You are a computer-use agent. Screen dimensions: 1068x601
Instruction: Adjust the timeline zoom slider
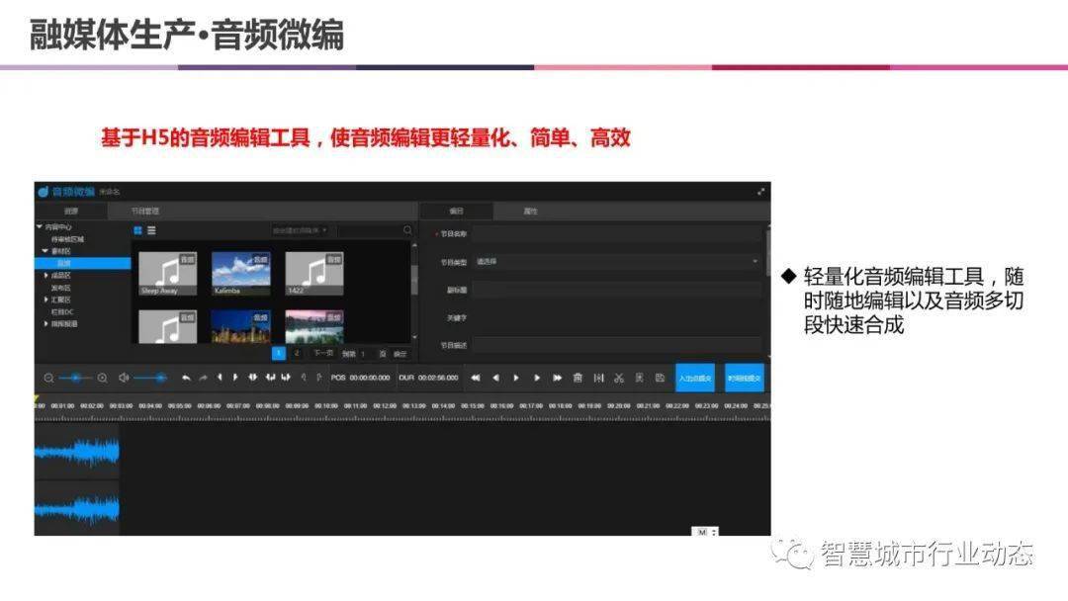[75, 378]
